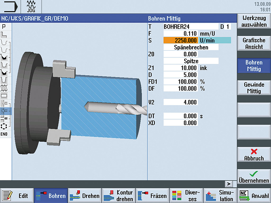Open the Fräsen menu
271x203 pixels.
click(x=152, y=196)
